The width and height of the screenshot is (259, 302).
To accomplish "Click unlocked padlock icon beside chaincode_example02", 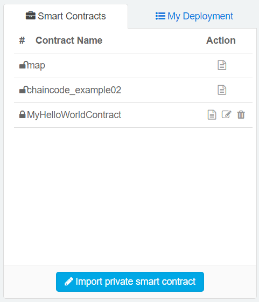I will coord(24,90).
